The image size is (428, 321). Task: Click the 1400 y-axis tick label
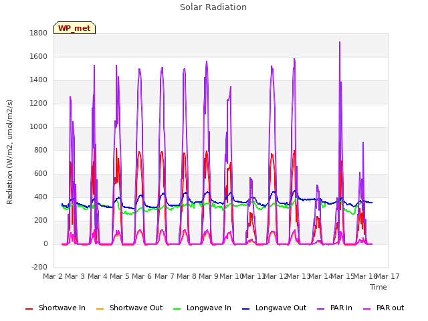(x=39, y=80)
